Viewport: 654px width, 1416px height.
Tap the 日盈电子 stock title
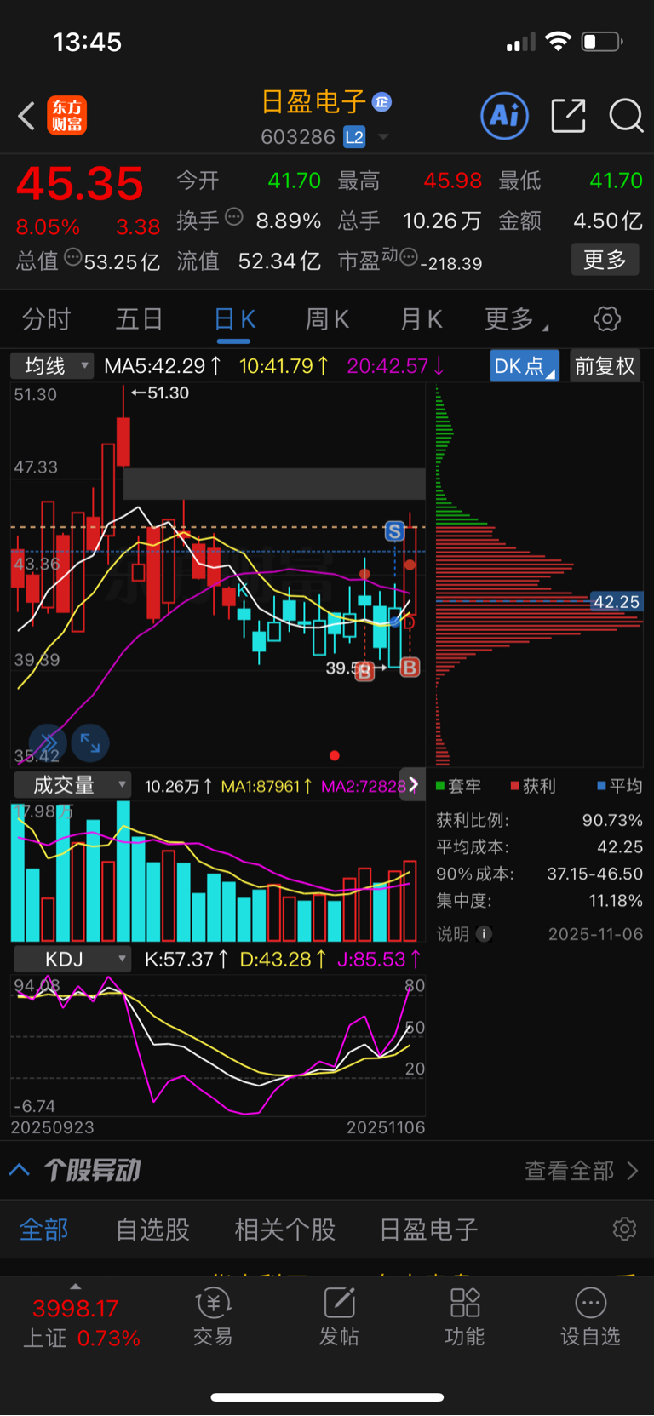click(x=313, y=102)
